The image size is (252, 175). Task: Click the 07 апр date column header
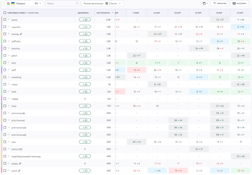coord(198,13)
